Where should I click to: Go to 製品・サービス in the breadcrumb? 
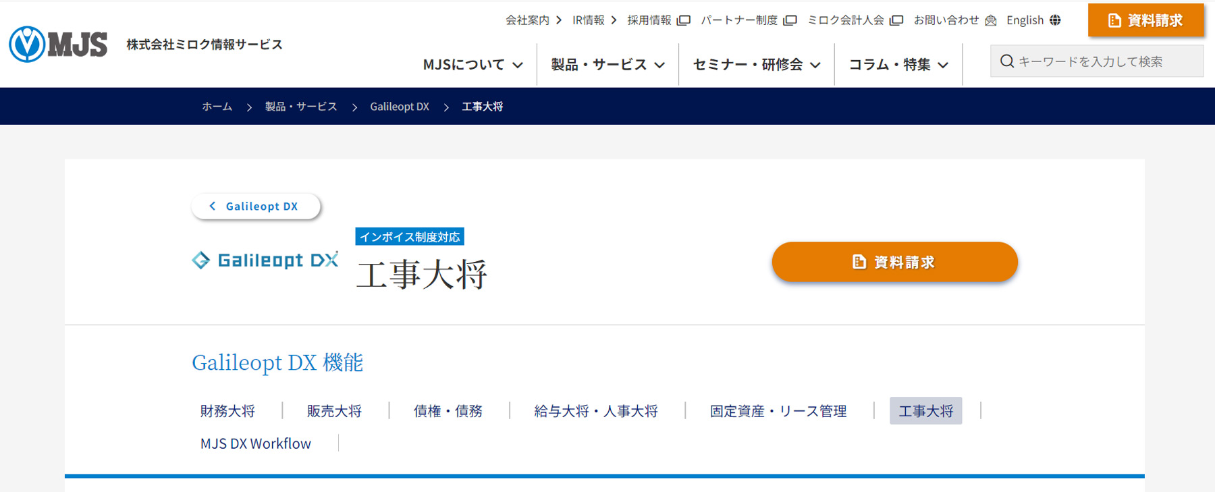(x=301, y=107)
